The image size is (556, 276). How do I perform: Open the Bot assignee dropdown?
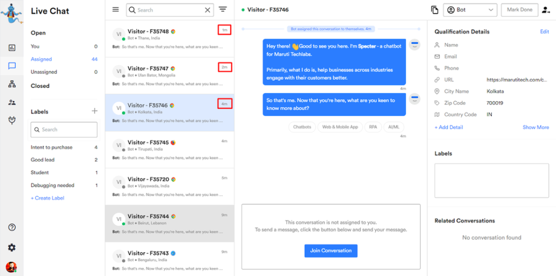(x=470, y=10)
